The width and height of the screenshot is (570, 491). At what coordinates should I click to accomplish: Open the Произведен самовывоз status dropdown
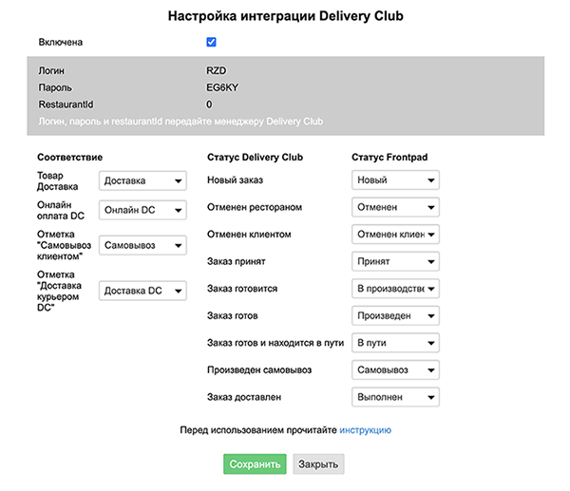click(395, 370)
